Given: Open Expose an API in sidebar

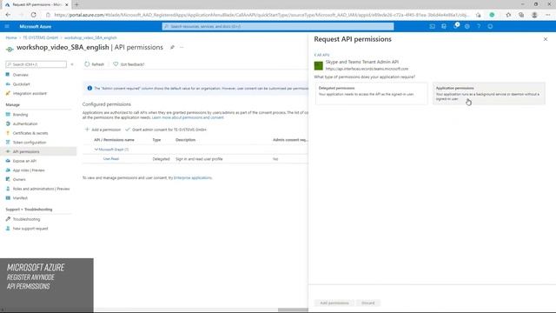Looking at the screenshot, I should (24, 161).
